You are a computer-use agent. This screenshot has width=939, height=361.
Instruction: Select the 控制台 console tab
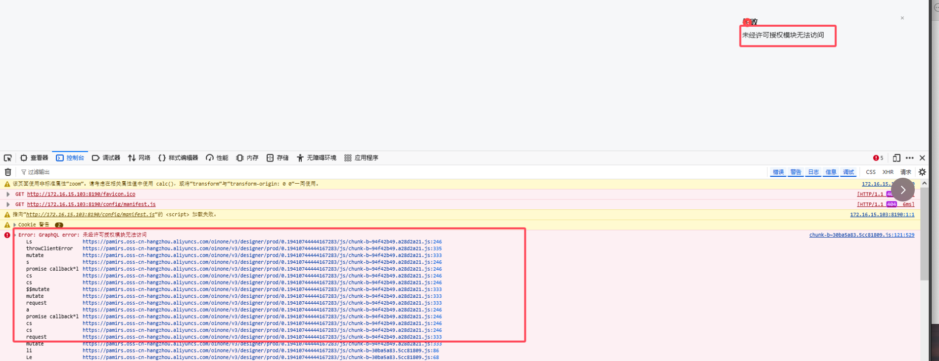[x=70, y=158]
